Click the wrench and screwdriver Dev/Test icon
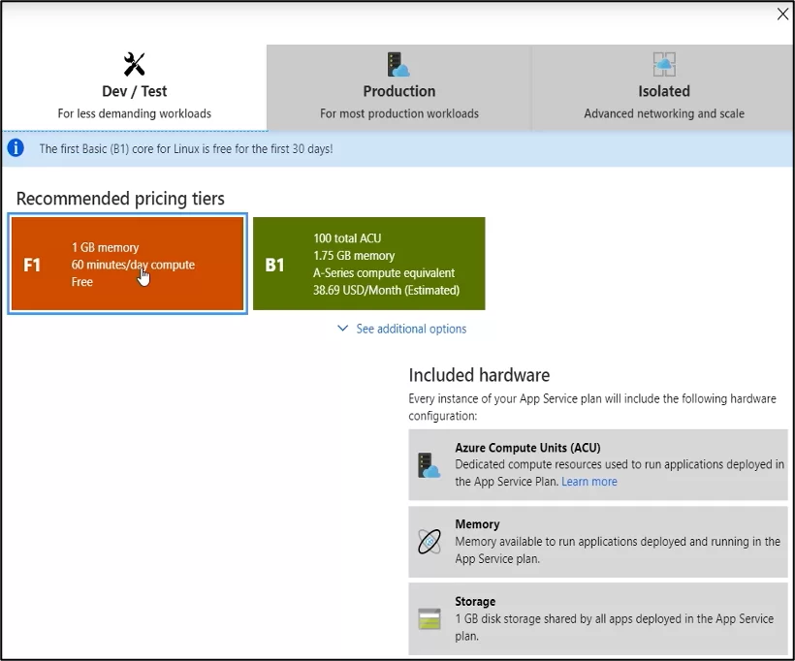 tap(135, 64)
